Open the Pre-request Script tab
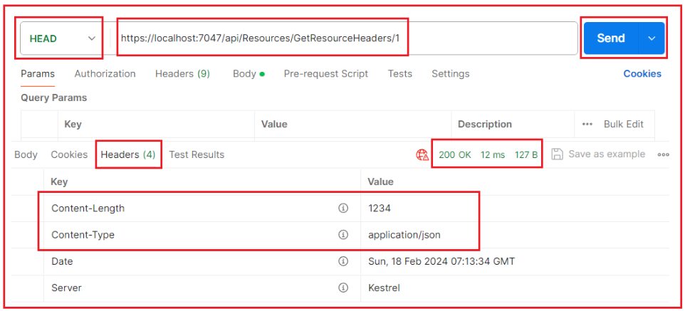Image resolution: width=685 pixels, height=311 pixels. [326, 74]
